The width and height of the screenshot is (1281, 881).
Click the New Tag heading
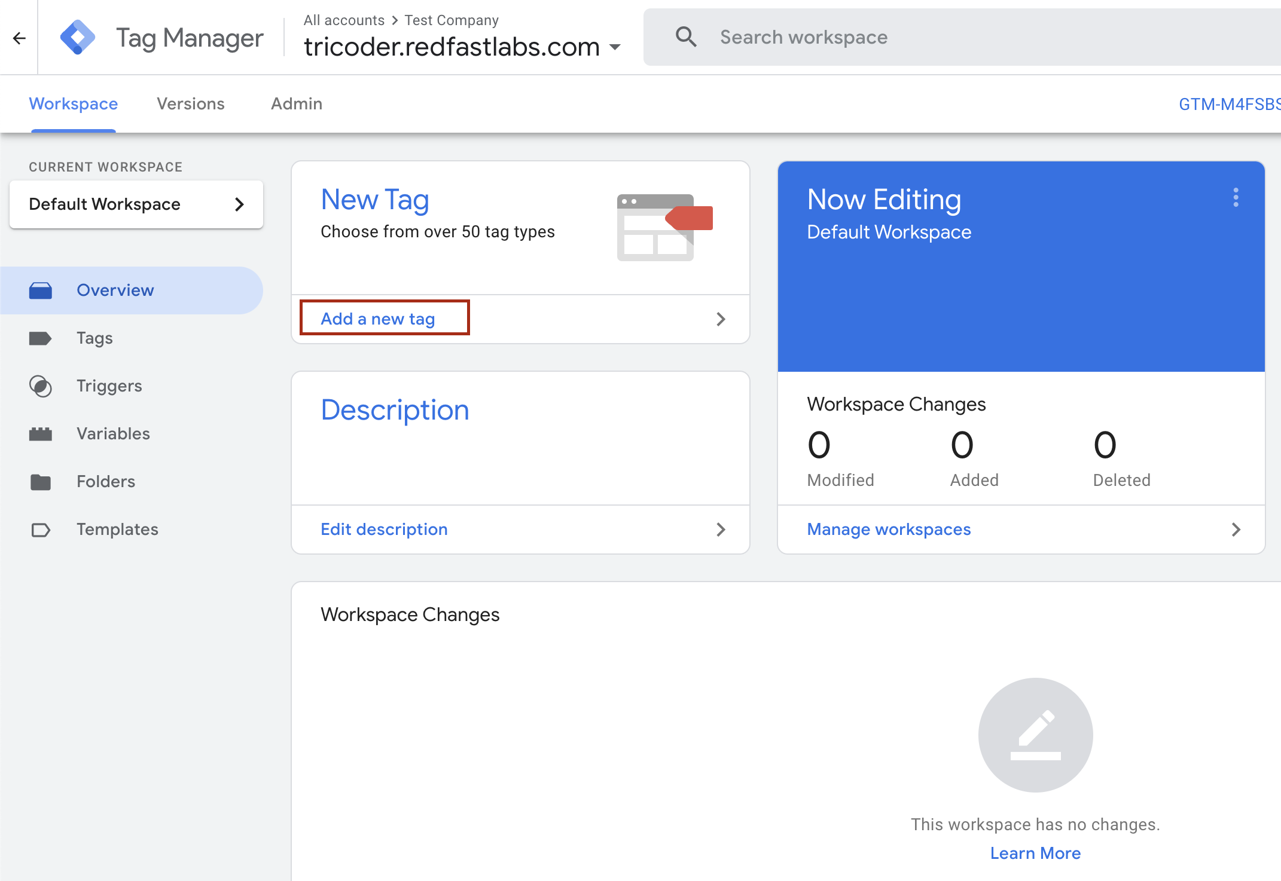click(x=375, y=200)
